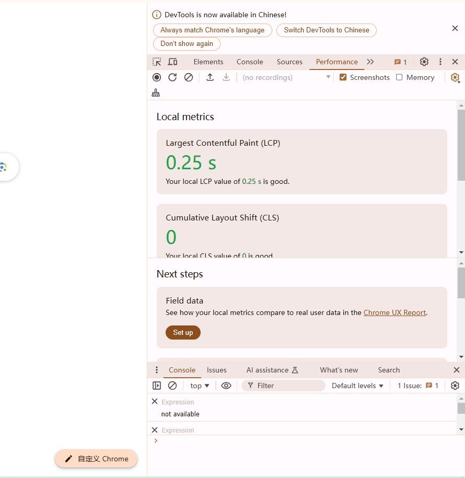Click the 'Cumulative Layout Shift (CLS)' heading
The width and height of the screenshot is (465, 478).
(x=222, y=218)
